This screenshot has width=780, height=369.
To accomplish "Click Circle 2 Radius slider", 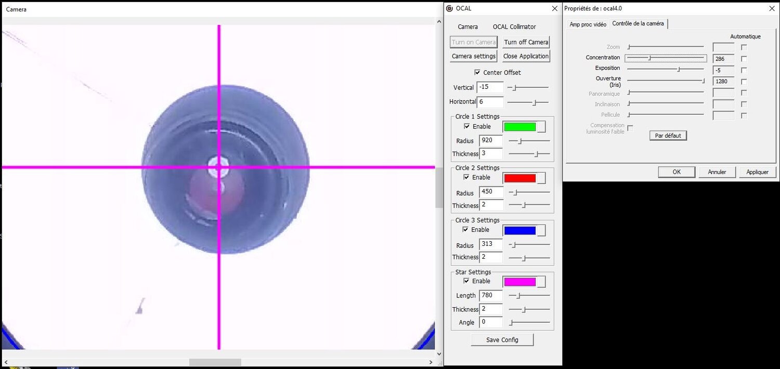I will point(529,192).
